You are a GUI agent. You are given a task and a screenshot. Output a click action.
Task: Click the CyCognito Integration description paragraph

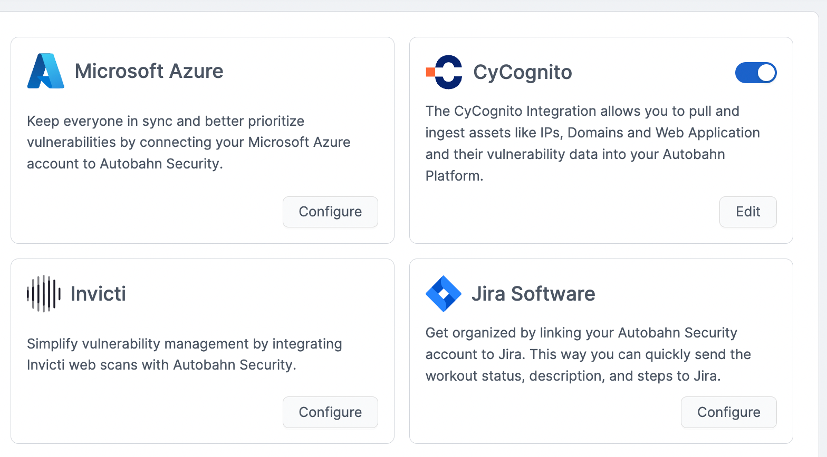point(593,143)
